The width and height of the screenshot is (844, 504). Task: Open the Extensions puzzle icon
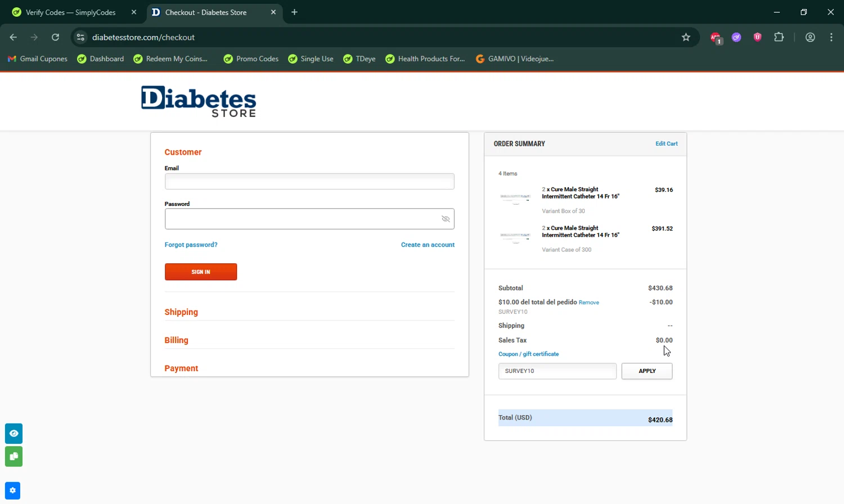tap(779, 37)
